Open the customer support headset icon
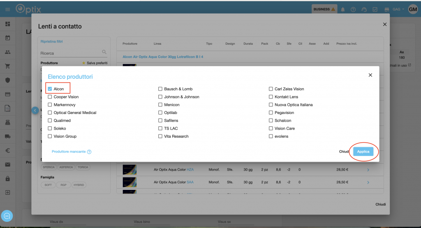This screenshot has height=228, width=421. (x=364, y=9)
